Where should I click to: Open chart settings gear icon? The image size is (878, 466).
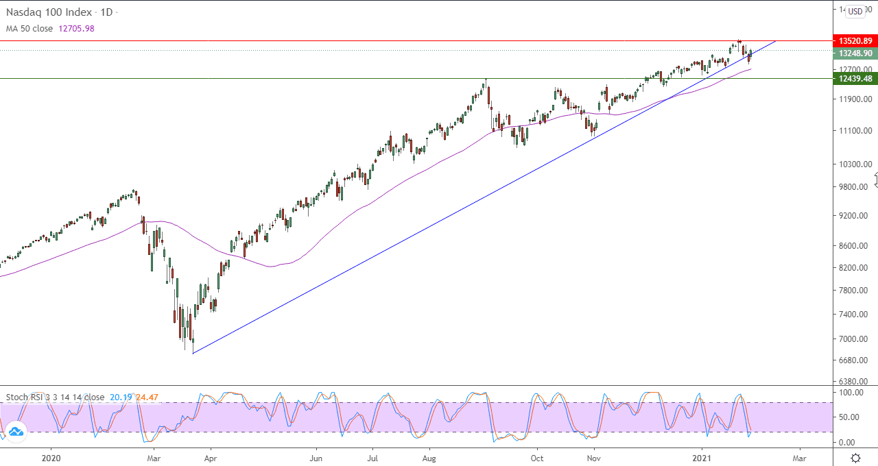(856, 458)
